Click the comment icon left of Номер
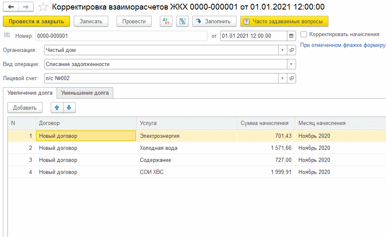Viewport: 386px width, 237px height. [x=7, y=35]
